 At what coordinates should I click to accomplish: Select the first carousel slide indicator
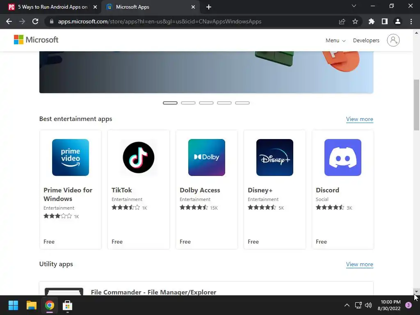click(170, 103)
